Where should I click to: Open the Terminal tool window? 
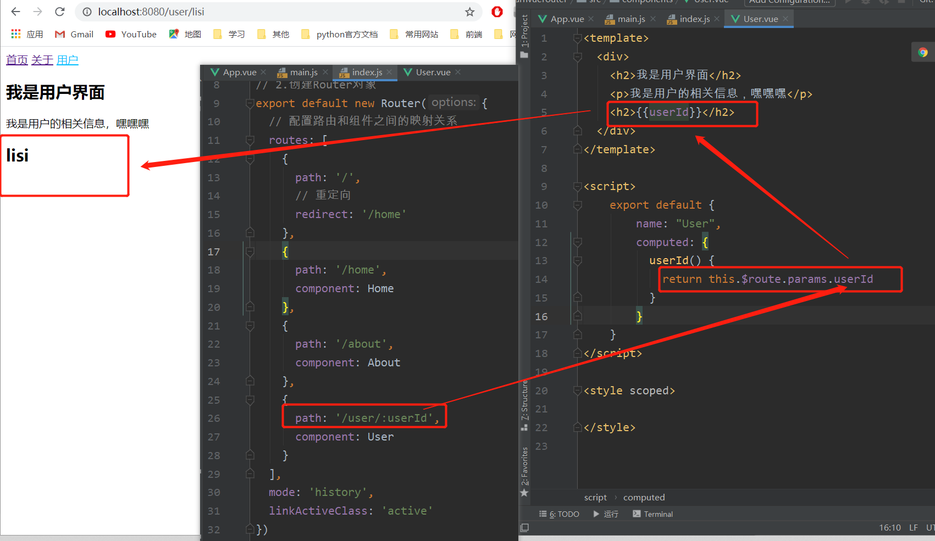click(x=652, y=514)
